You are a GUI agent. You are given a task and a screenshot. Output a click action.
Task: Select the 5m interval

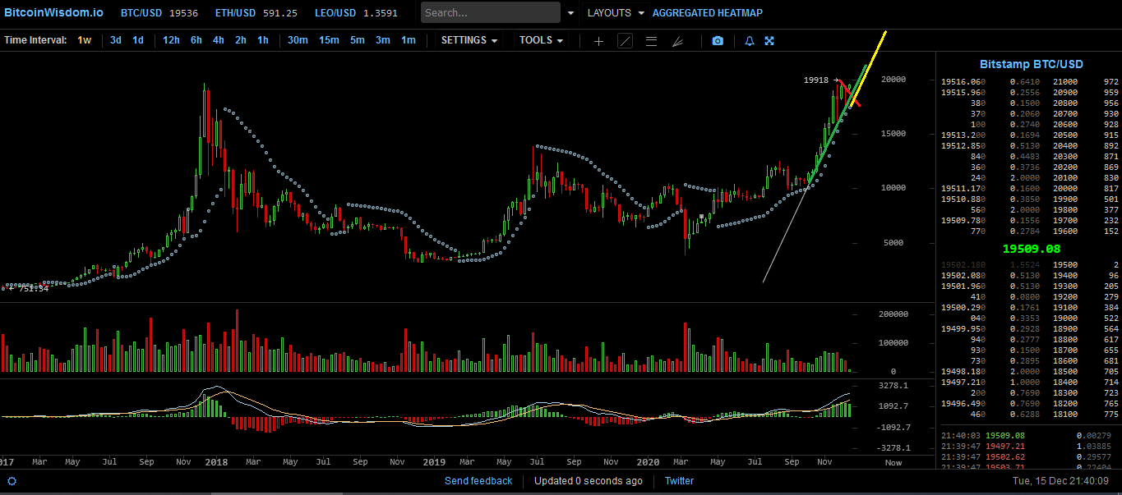click(358, 40)
